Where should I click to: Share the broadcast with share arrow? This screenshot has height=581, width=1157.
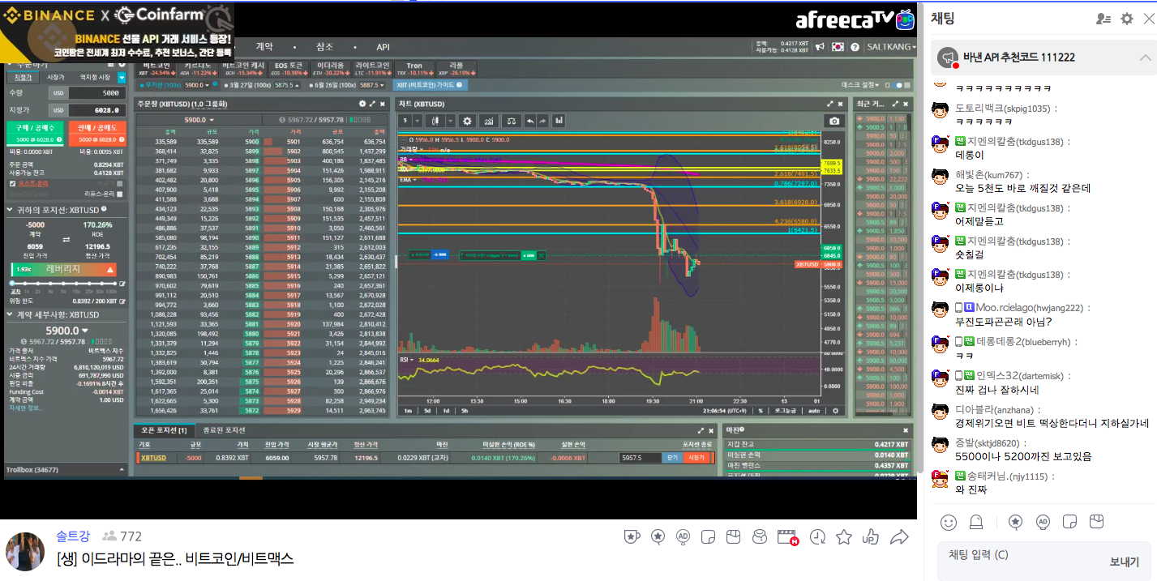pos(898,536)
